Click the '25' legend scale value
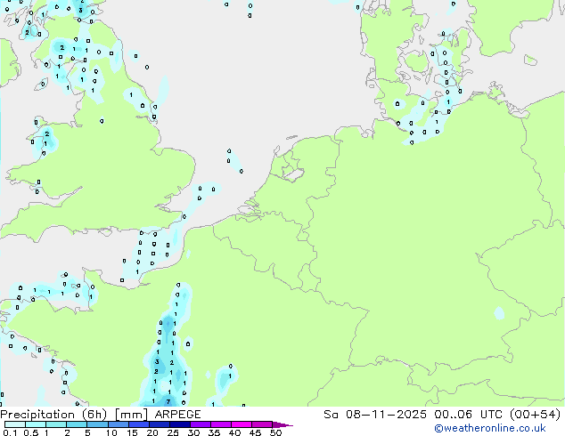565x436 pixels. pos(173,432)
